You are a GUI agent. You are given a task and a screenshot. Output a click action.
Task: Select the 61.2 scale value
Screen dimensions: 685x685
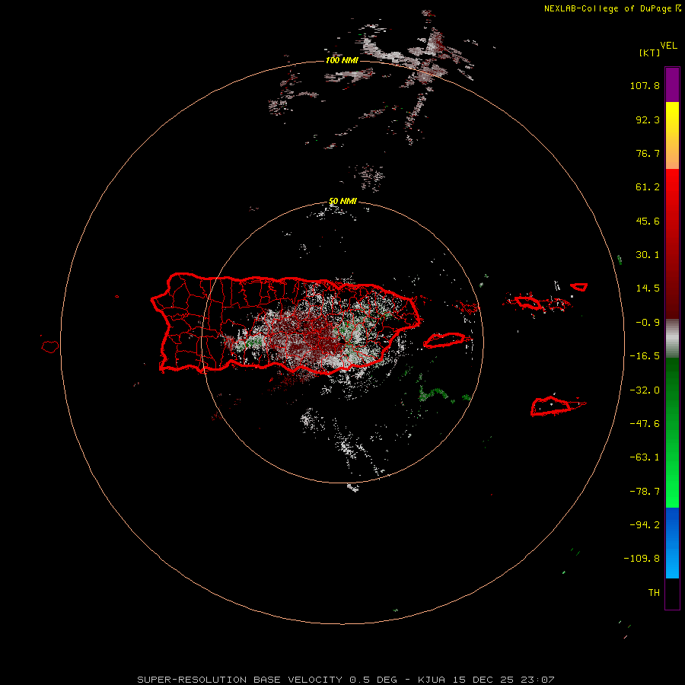click(648, 187)
